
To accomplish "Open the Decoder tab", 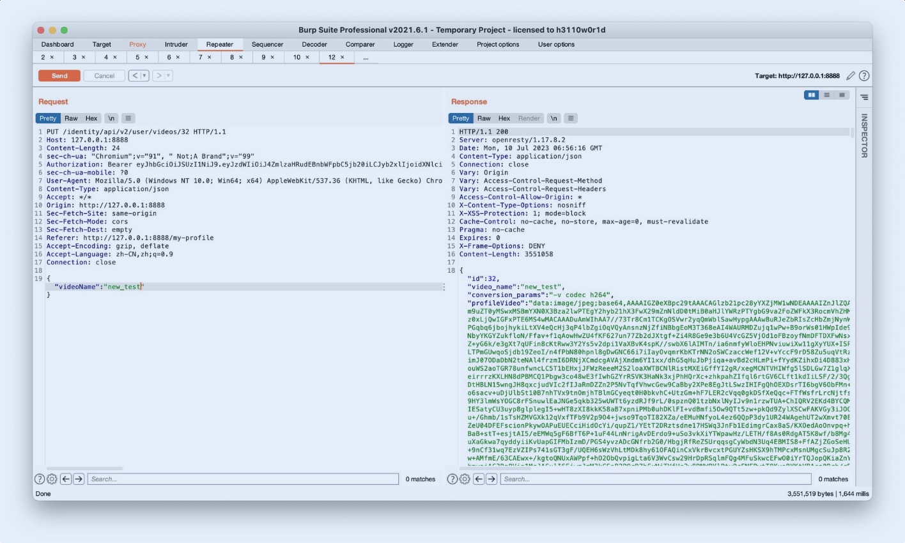I will [314, 45].
